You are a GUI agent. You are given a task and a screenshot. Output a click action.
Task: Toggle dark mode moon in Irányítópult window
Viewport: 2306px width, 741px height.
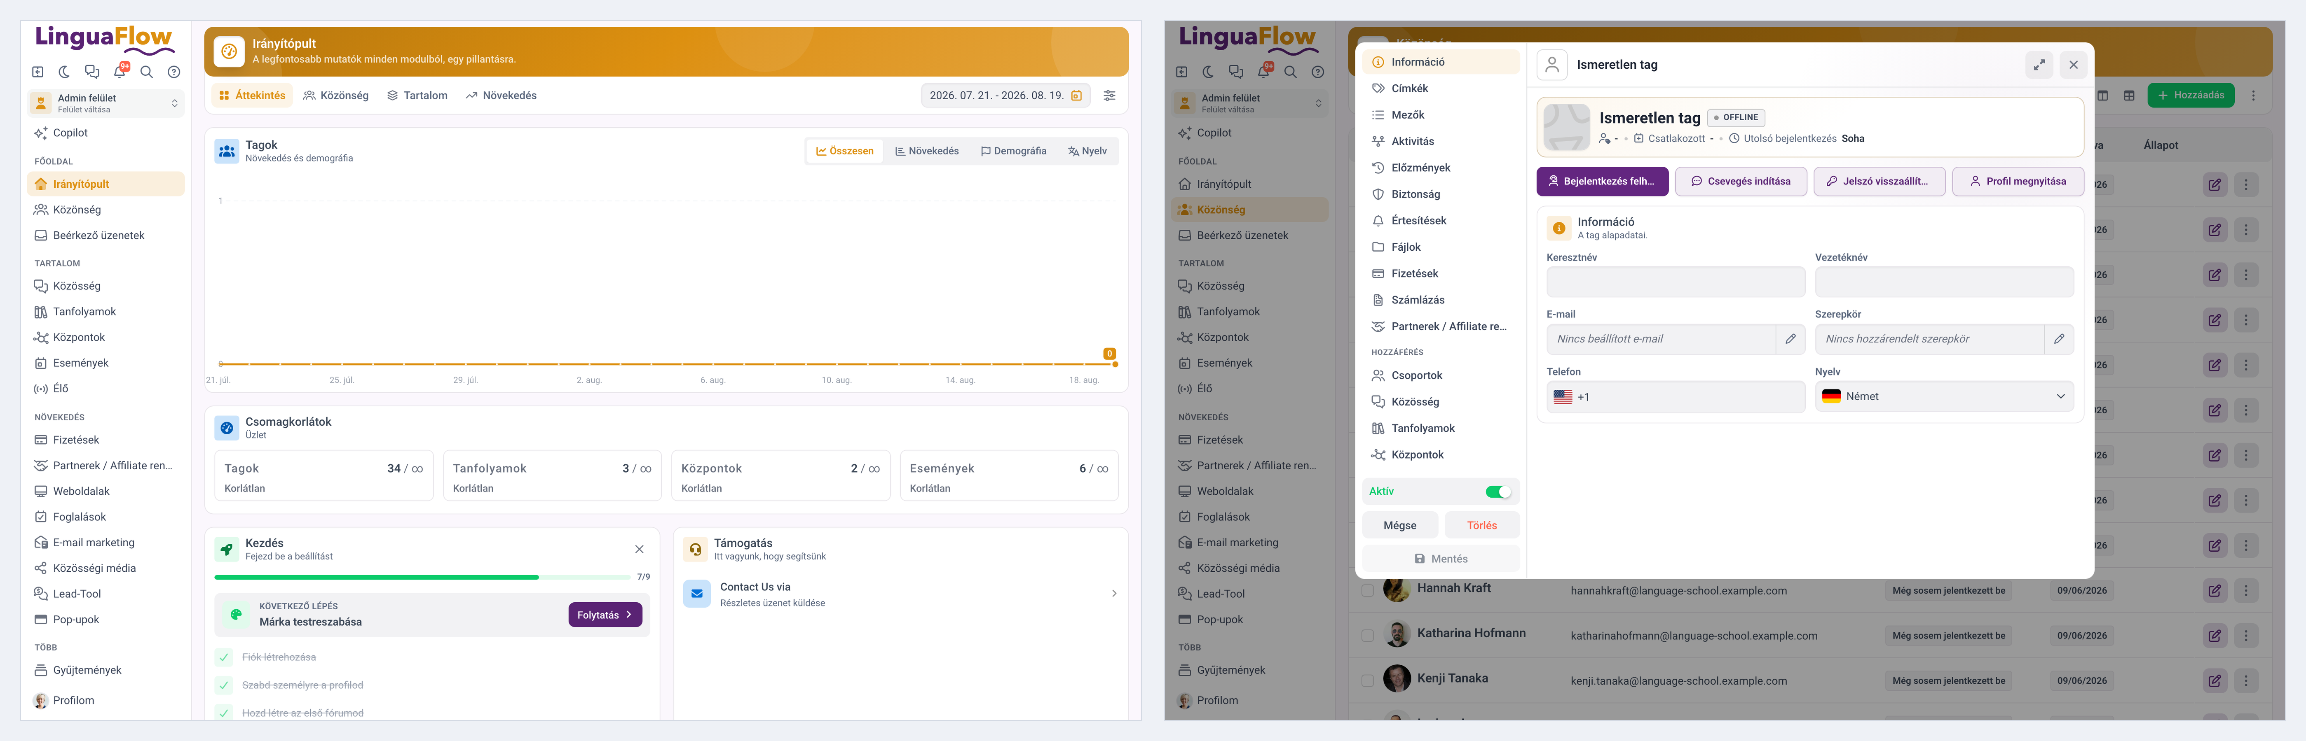[64, 72]
